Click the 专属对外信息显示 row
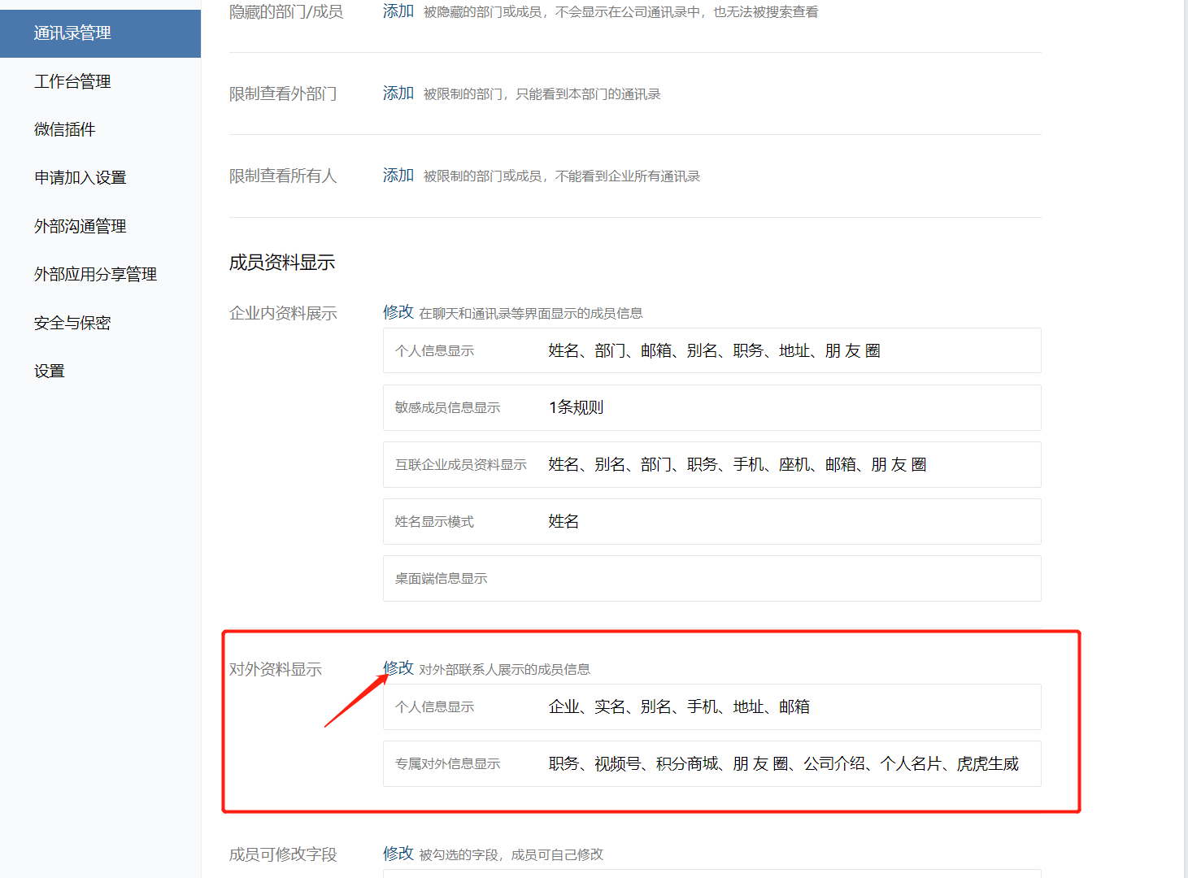This screenshot has width=1188, height=878. point(711,764)
